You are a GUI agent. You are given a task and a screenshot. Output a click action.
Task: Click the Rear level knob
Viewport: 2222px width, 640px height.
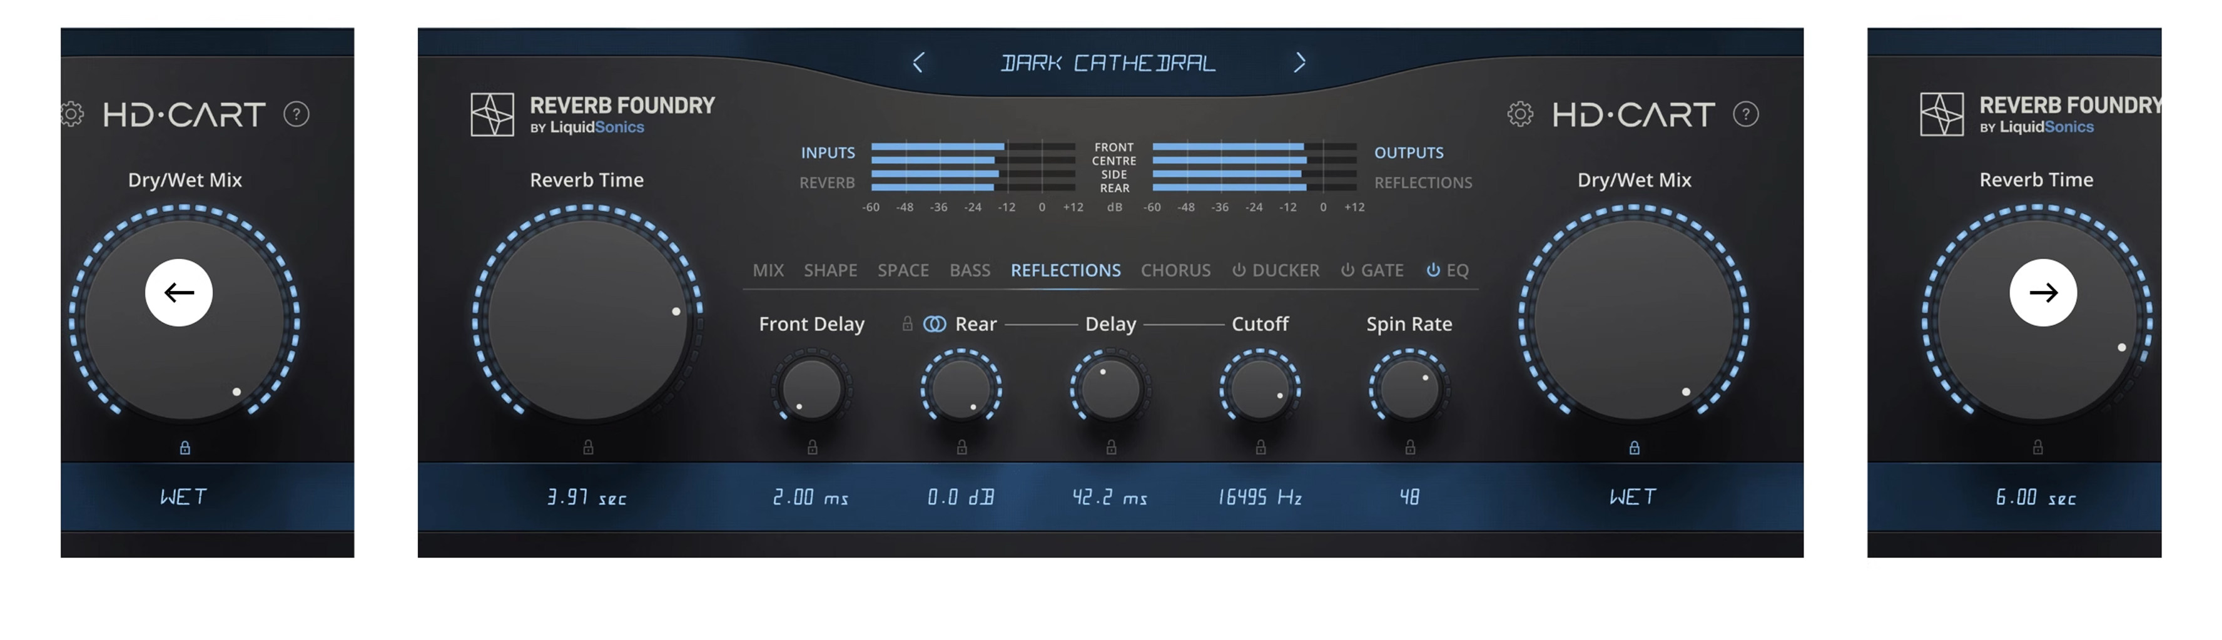coord(961,389)
